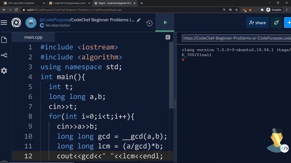
Task: Click the blue plus new repl button
Action: [x=288, y=23]
